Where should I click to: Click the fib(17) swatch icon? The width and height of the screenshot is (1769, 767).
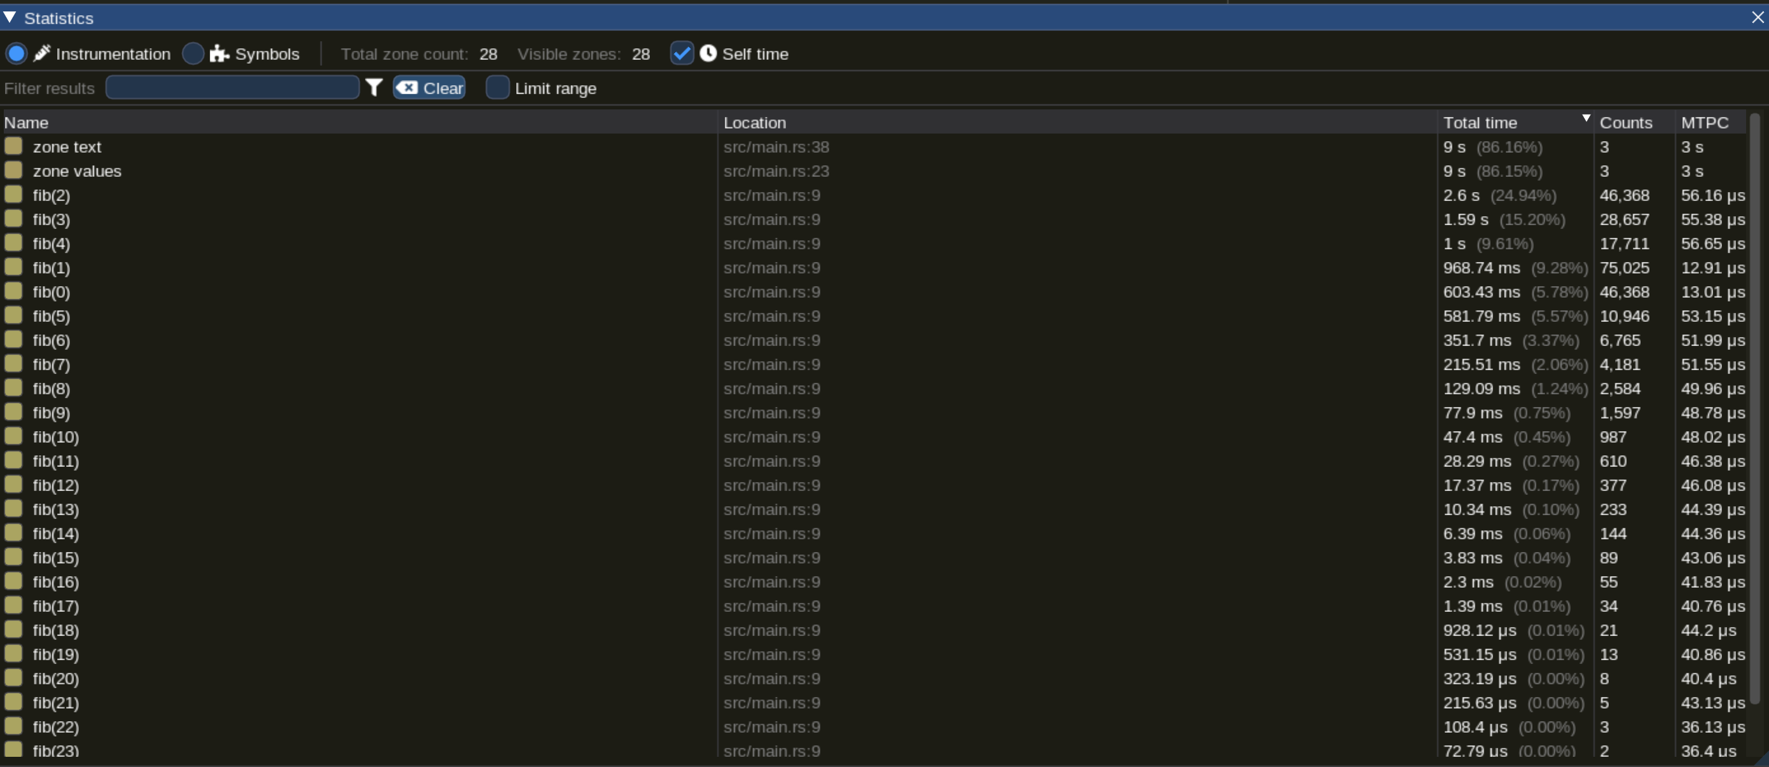13,605
